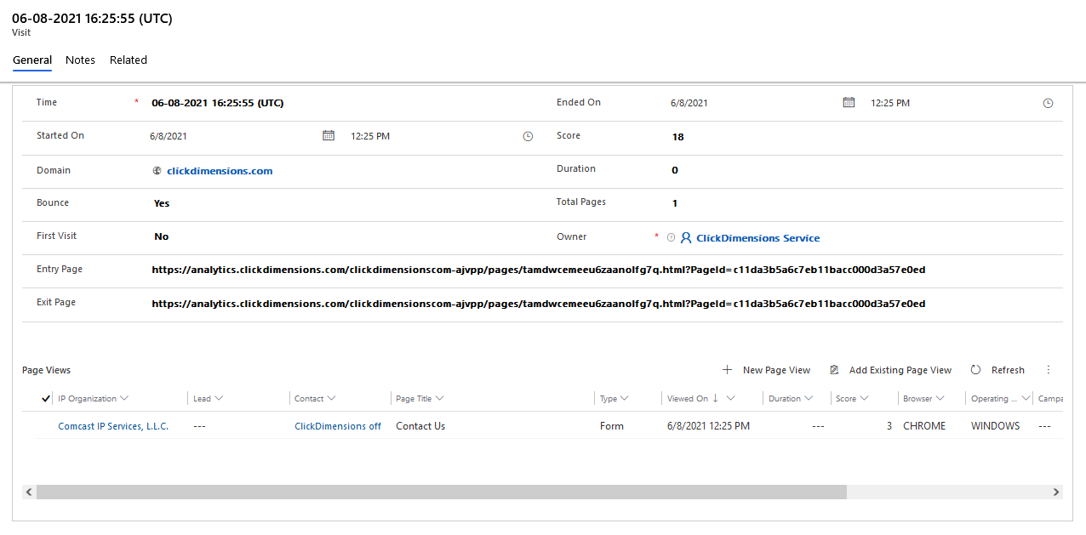Screen dimensions: 1086x535
Task: Click the globe icon beside clickdimensions.com
Action: click(157, 170)
